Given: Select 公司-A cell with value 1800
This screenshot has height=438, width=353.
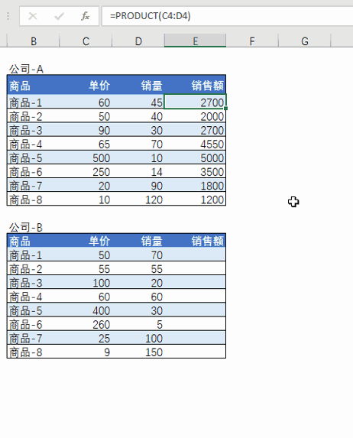Looking at the screenshot, I should click(x=195, y=186).
